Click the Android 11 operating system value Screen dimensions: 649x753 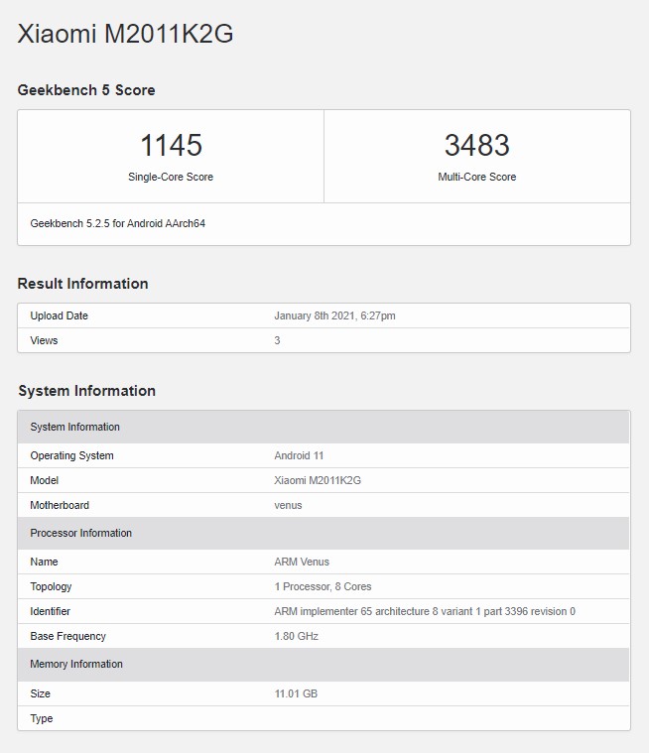[x=299, y=456]
